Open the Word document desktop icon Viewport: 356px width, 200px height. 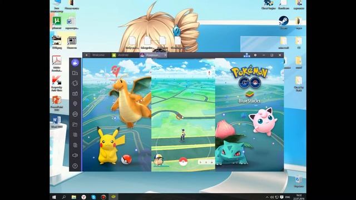pos(72,23)
